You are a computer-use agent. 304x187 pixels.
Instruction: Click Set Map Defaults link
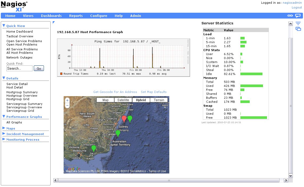[x=154, y=92]
